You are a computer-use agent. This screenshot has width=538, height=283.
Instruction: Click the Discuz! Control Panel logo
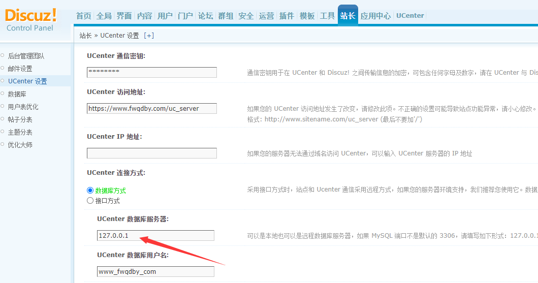(30, 20)
